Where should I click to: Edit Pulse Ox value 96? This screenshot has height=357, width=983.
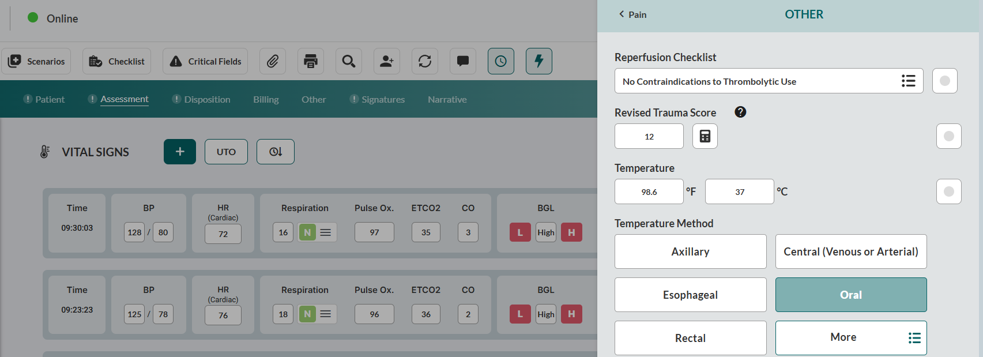point(375,314)
